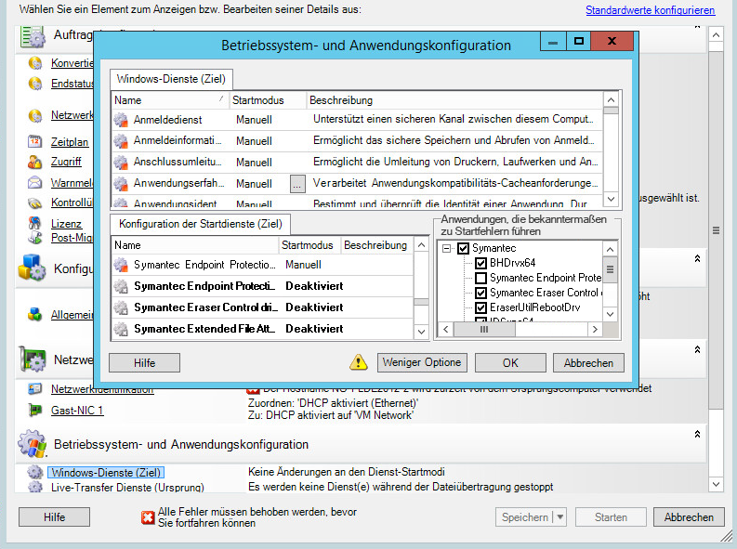Uncheck the BHDrvx64 checkbox
This screenshot has width=737, height=549.
coord(480,264)
